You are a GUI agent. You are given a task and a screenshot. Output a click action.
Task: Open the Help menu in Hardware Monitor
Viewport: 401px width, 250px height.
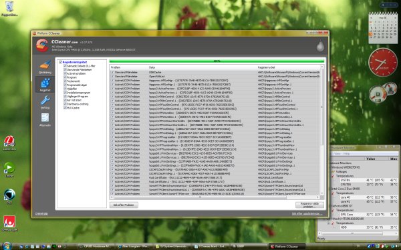tap(346, 154)
